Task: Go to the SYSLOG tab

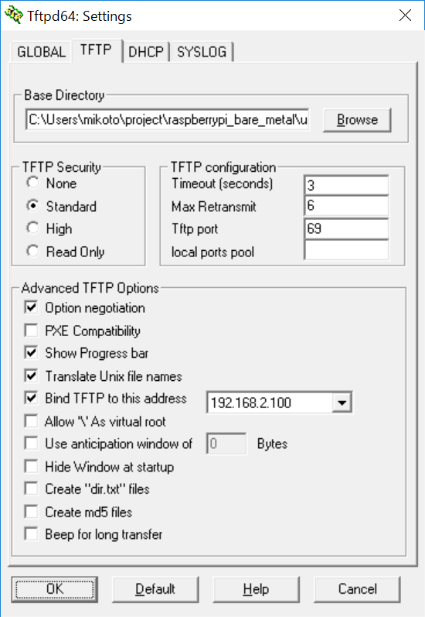Action: (202, 52)
